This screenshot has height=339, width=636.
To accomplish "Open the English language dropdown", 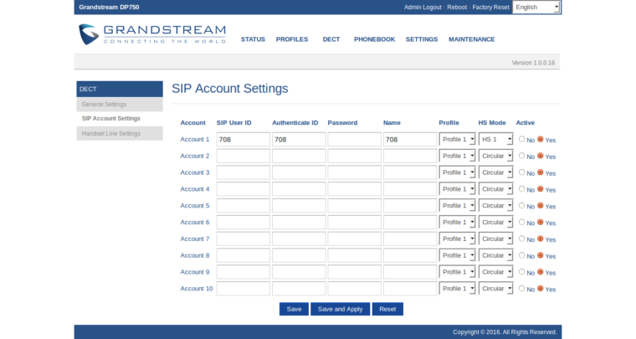I will coord(536,7).
